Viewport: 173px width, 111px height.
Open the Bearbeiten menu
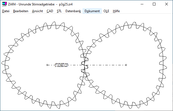click(x=21, y=11)
